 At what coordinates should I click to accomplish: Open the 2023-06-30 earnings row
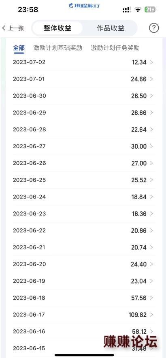tap(83, 96)
